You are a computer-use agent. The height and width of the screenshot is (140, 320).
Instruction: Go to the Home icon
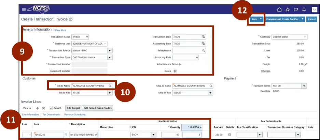click(x=279, y=10)
